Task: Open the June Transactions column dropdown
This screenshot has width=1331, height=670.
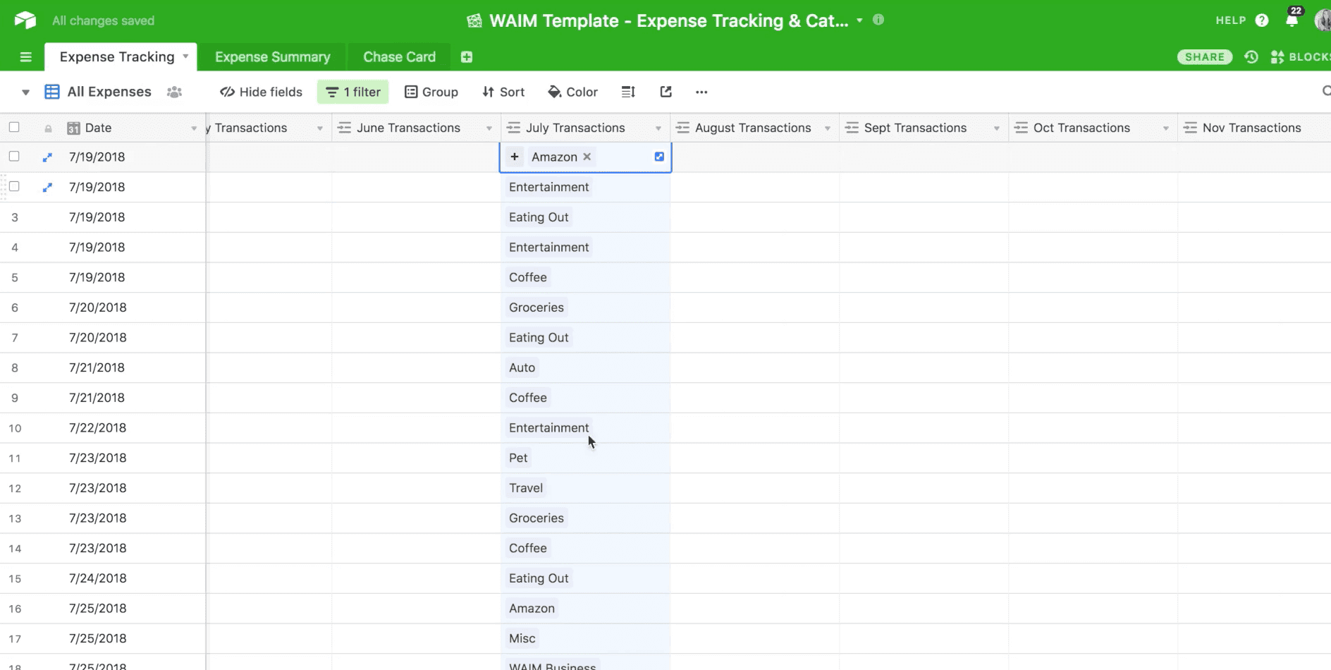Action: tap(489, 128)
